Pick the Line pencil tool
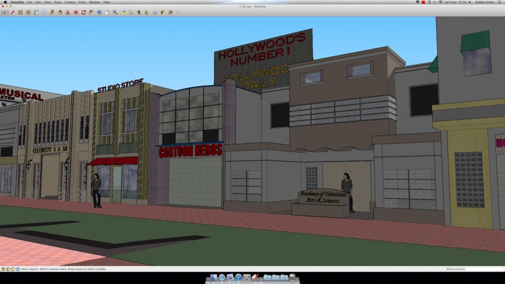Image resolution: width=505 pixels, height=284 pixels. coord(13,12)
